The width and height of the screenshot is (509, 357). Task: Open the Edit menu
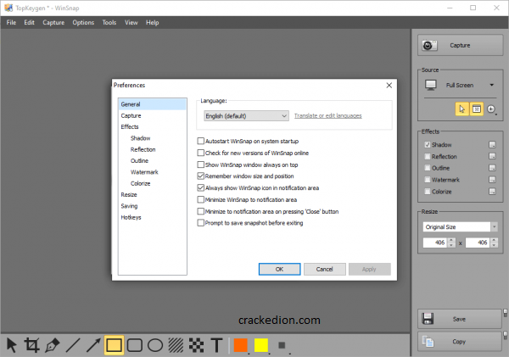point(29,22)
